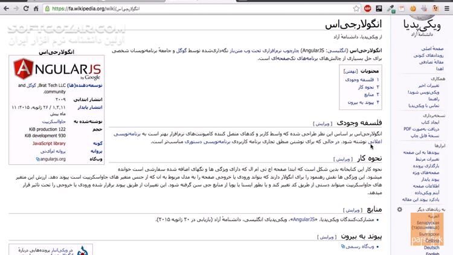Screen dimensions: 453x255
Task: Open جاوااسکریپت link in infobox
Action: [54, 121]
